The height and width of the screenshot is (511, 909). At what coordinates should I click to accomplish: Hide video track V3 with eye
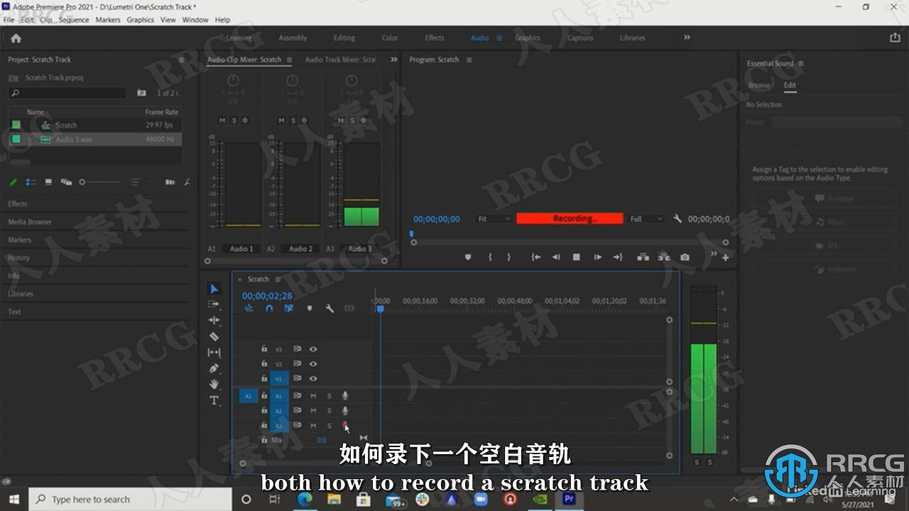312,349
